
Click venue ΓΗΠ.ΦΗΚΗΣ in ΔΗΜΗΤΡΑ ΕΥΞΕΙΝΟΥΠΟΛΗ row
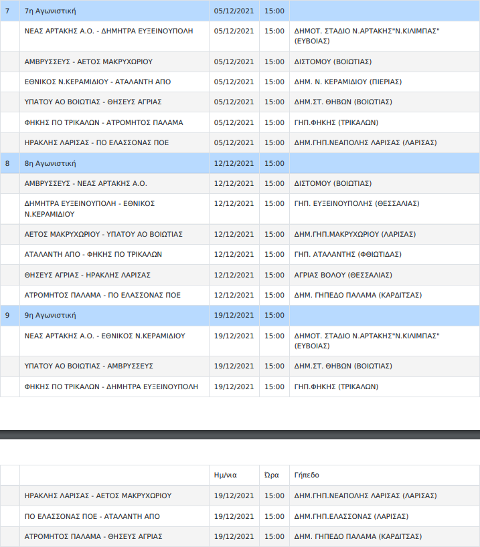[336, 387]
